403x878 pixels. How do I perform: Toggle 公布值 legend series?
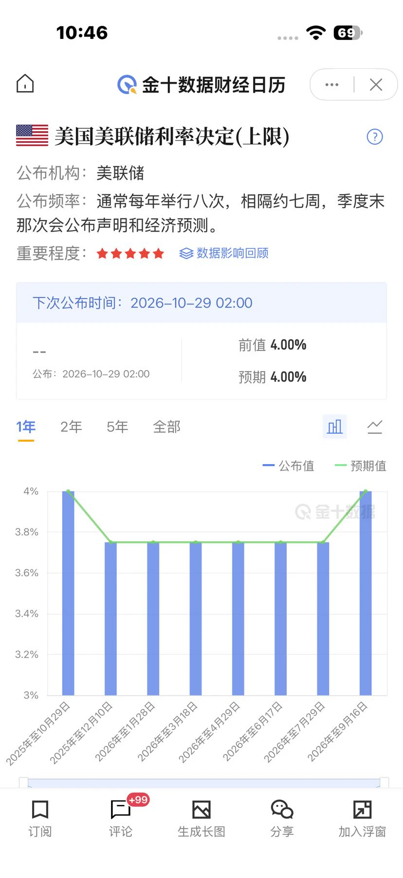tap(288, 466)
